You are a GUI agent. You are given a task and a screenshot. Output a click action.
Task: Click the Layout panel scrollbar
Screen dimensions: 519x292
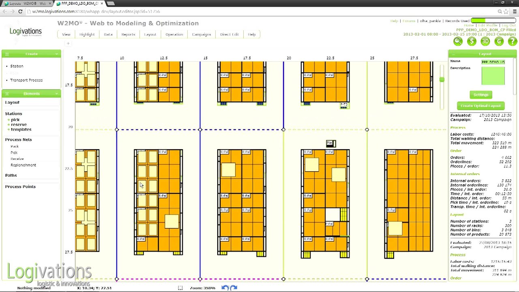click(515, 77)
